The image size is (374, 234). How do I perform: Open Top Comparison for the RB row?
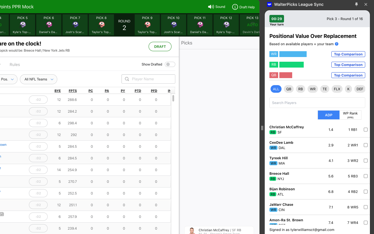(x=348, y=64)
